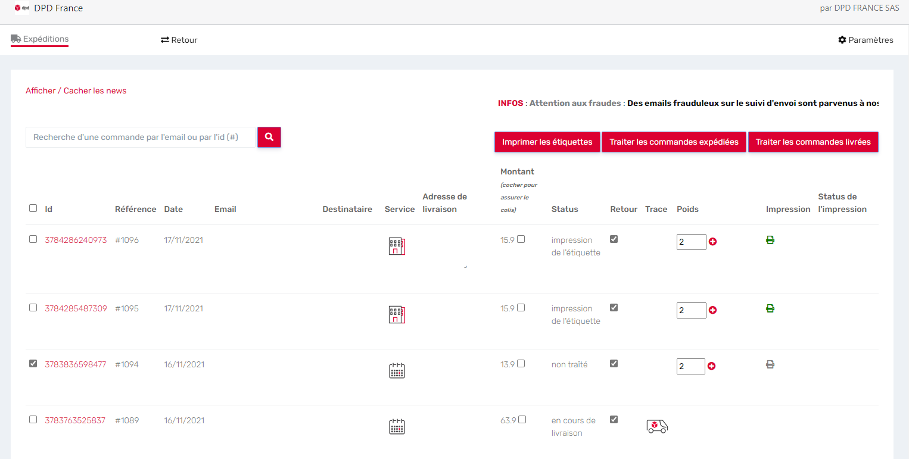This screenshot has height=459, width=909.
Task: Open Paramètres settings
Action: [x=866, y=40]
